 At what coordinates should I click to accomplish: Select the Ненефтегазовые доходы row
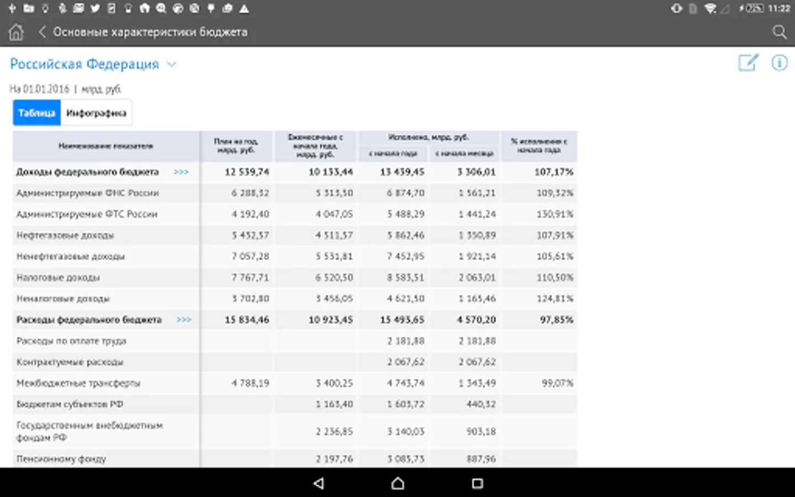[295, 256]
